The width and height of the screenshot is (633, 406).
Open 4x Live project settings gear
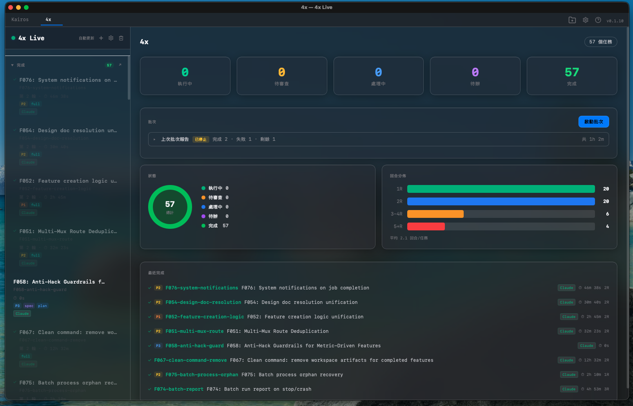point(111,38)
